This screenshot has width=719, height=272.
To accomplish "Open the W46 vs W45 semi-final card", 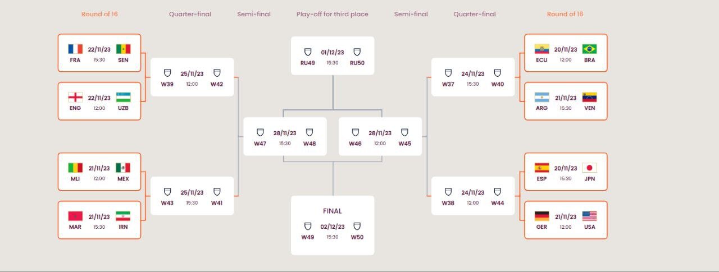I will 380,136.
